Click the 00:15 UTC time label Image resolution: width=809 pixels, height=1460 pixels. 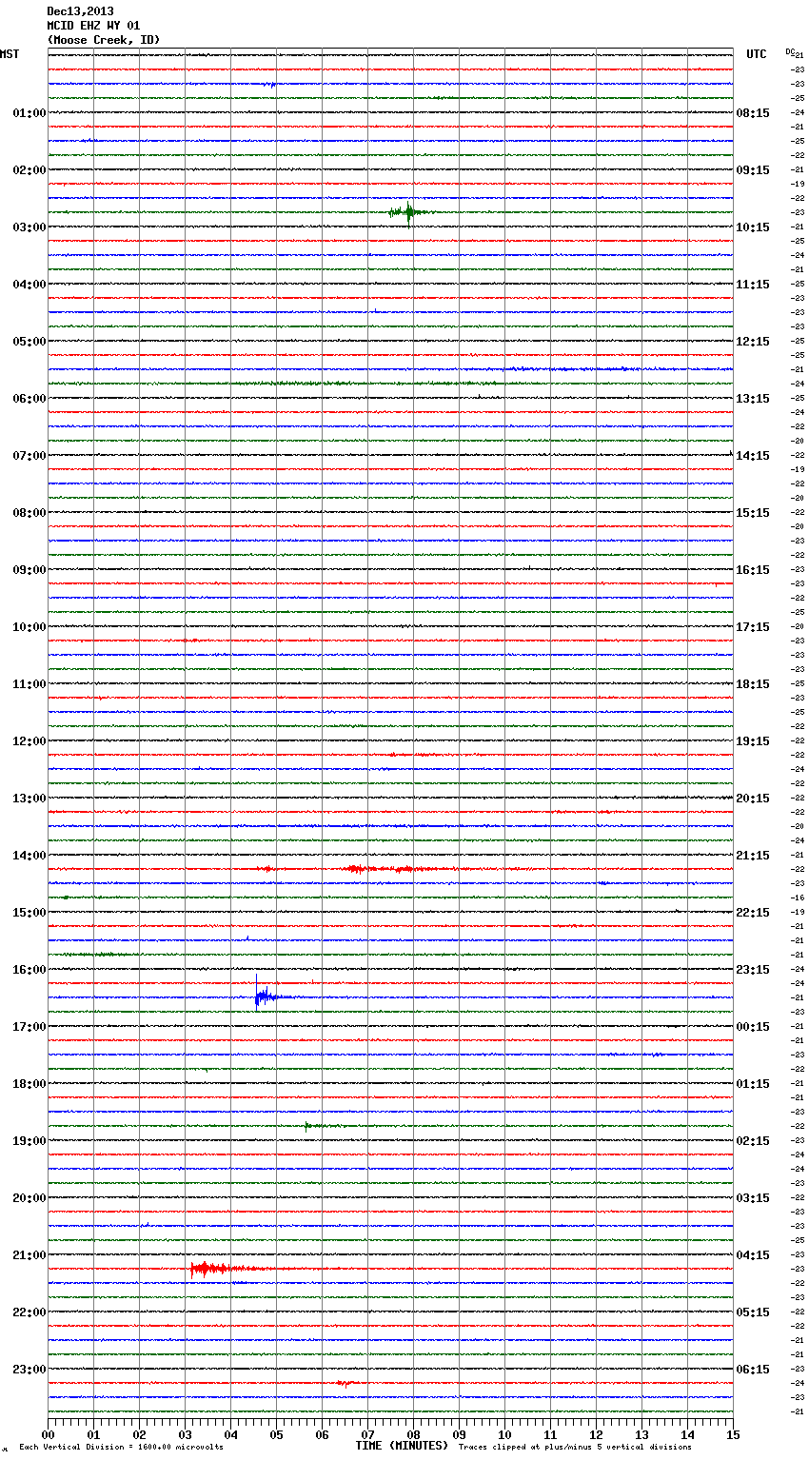(x=753, y=1027)
